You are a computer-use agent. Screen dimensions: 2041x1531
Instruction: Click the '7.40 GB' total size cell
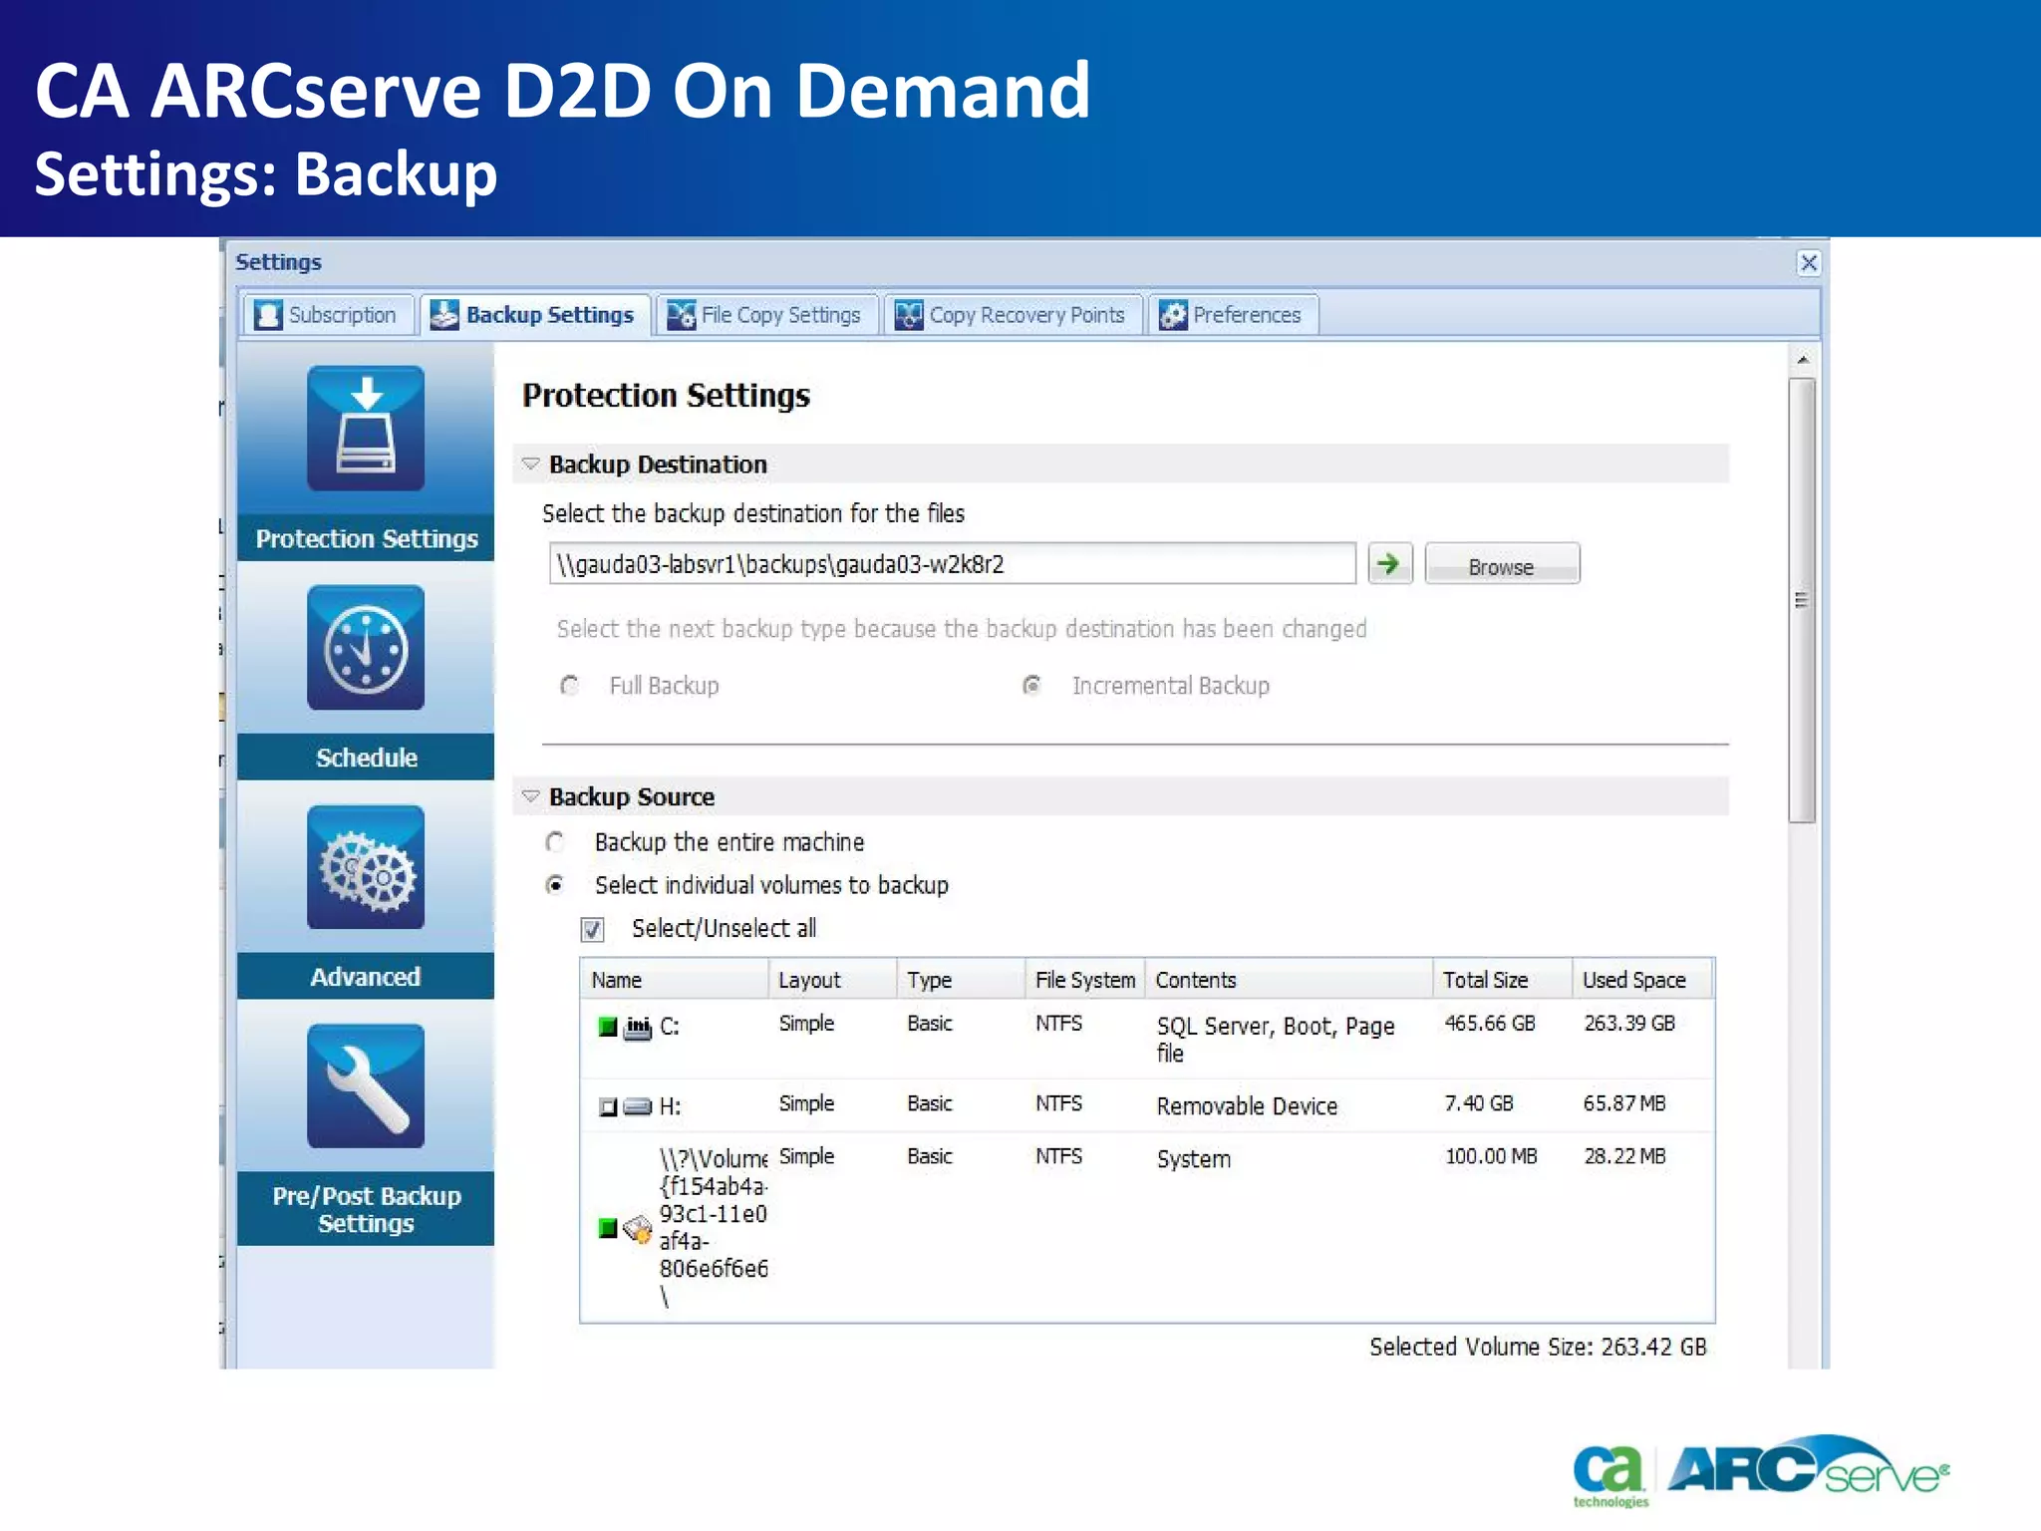coord(1479,1103)
